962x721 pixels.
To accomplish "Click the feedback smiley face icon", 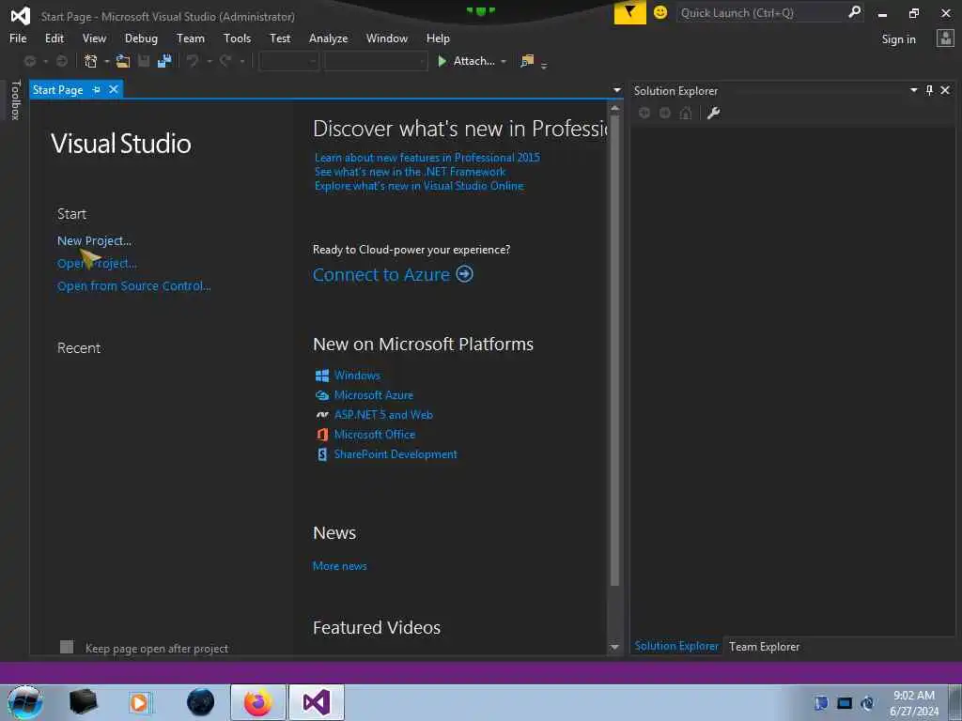I will point(660,12).
